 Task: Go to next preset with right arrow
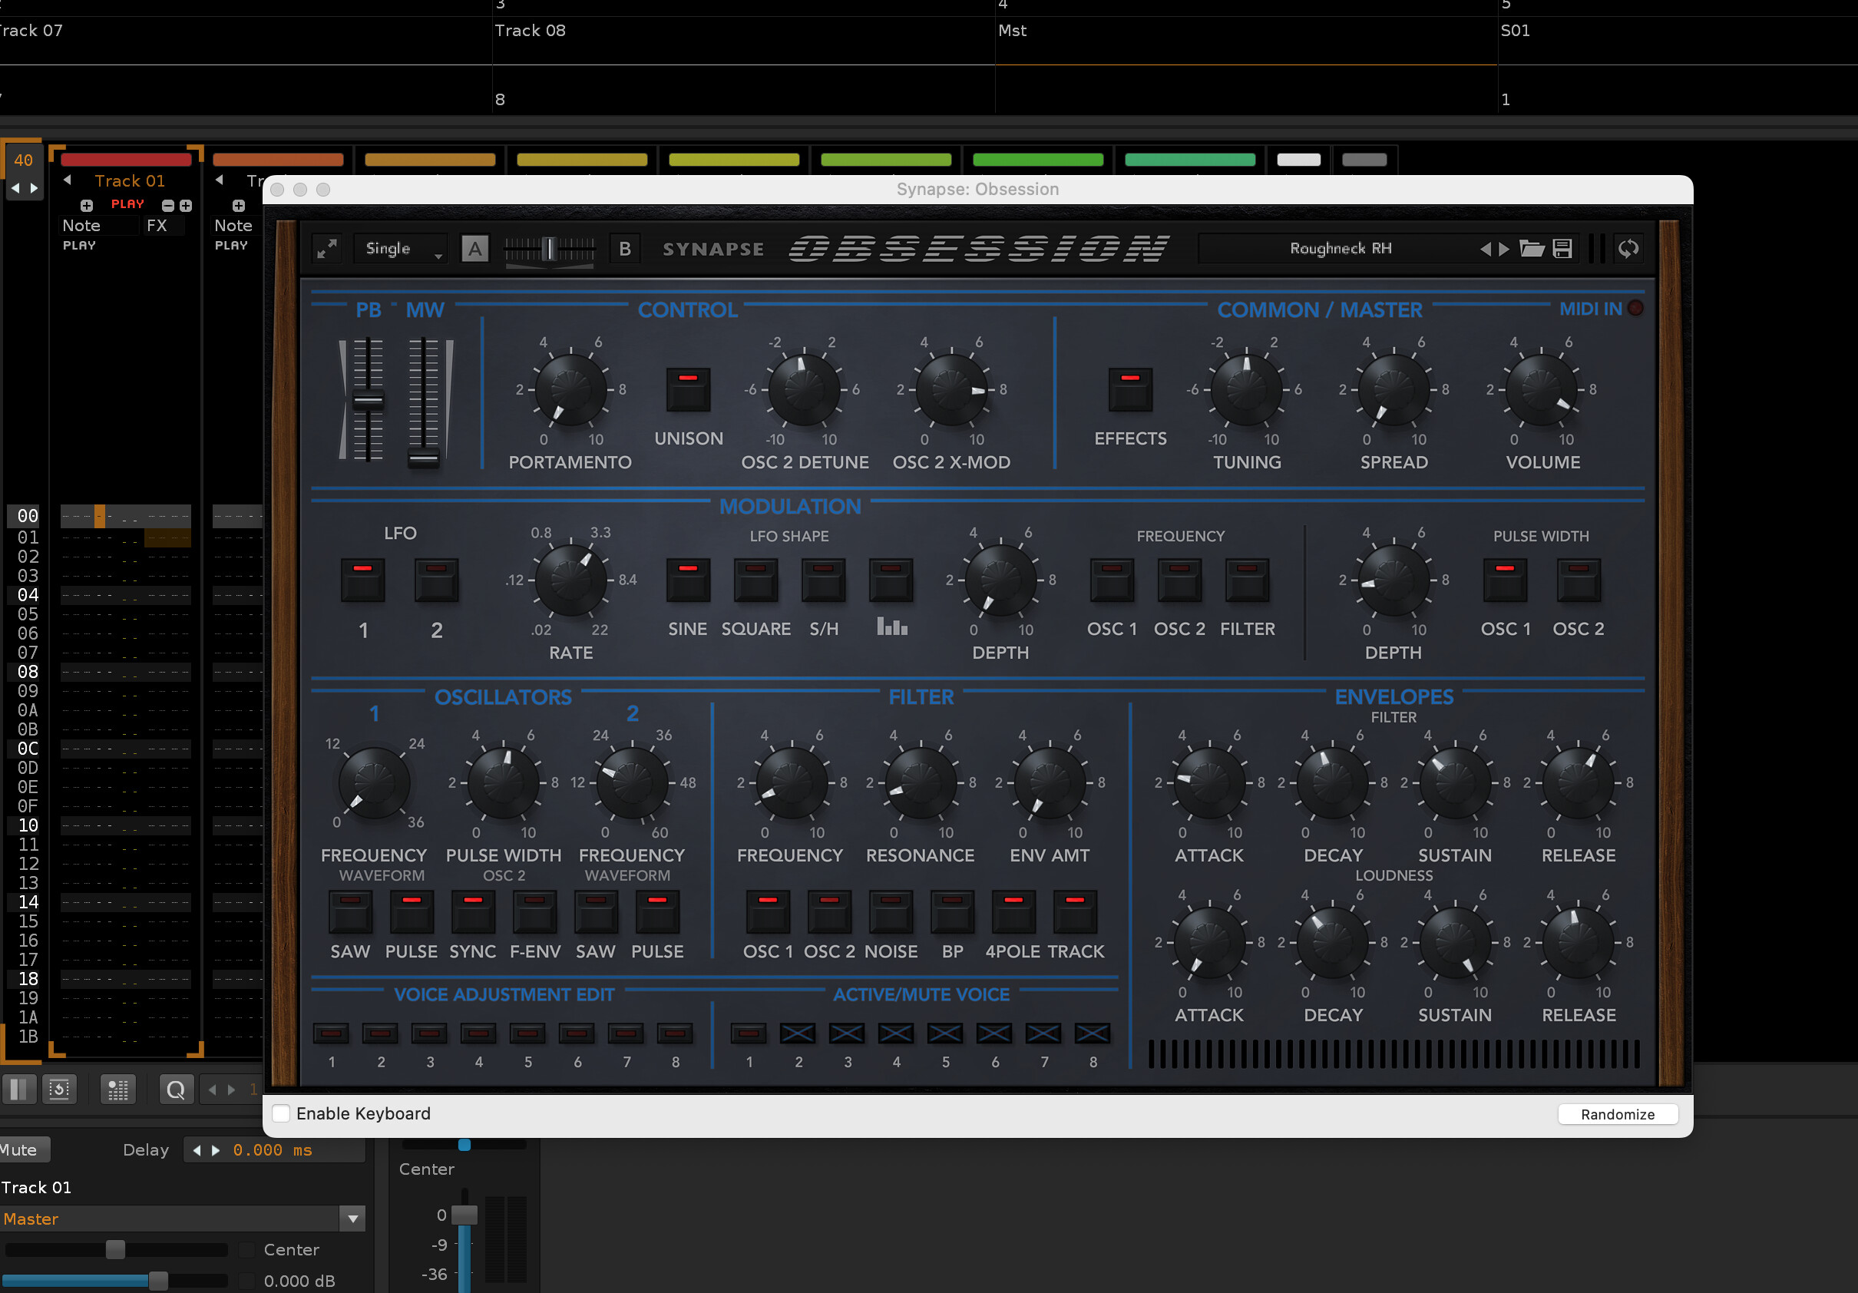(x=1503, y=250)
